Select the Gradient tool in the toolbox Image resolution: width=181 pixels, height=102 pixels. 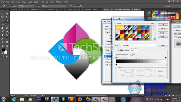point(7,31)
